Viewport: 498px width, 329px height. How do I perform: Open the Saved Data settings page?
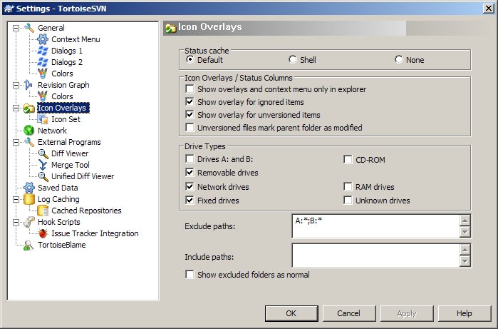[x=58, y=188]
